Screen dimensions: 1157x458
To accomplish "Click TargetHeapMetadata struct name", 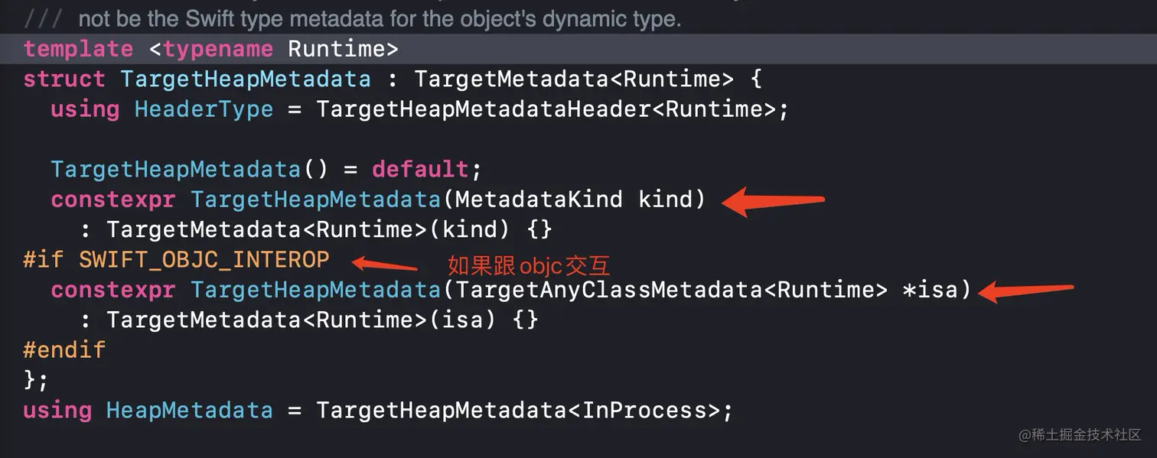I will point(246,79).
